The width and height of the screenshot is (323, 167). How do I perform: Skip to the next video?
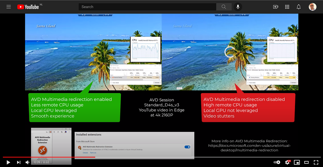click(x=19, y=162)
